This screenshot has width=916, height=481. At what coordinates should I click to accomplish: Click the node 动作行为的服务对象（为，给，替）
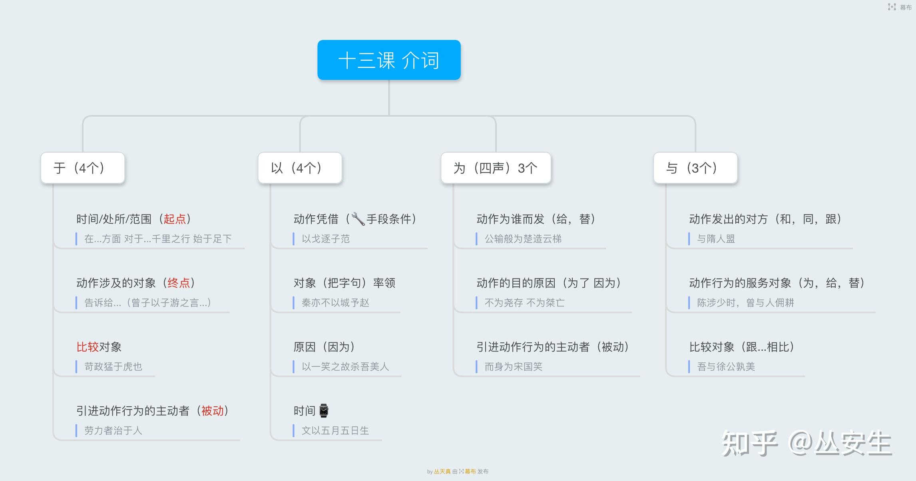(x=777, y=283)
